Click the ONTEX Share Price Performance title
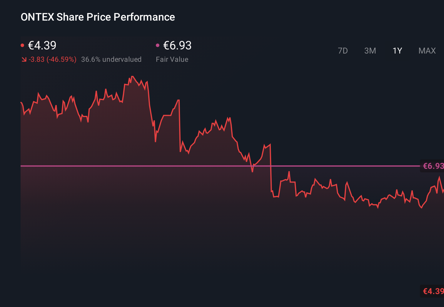 point(98,17)
